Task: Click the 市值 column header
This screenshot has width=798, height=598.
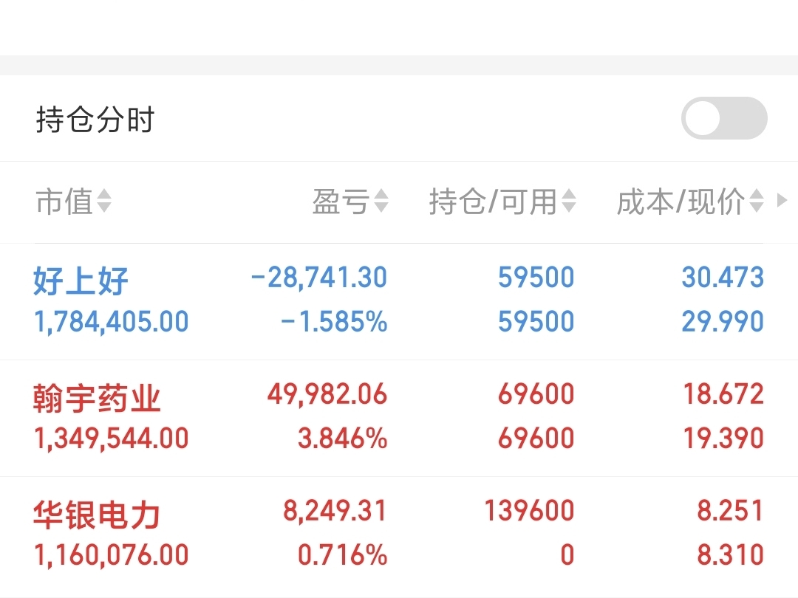Action: 64,202
